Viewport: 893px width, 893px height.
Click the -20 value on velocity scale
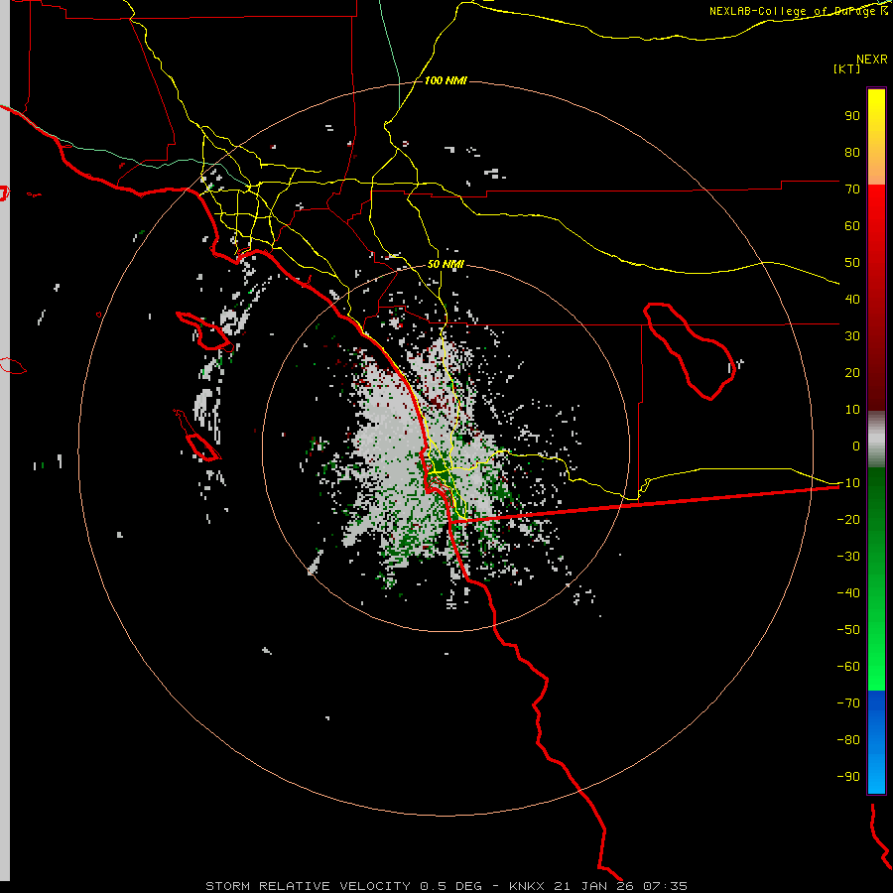coord(848,520)
